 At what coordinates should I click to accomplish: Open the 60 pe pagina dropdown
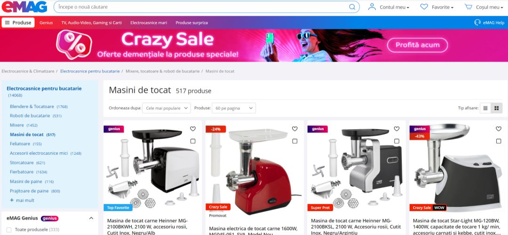click(234, 108)
